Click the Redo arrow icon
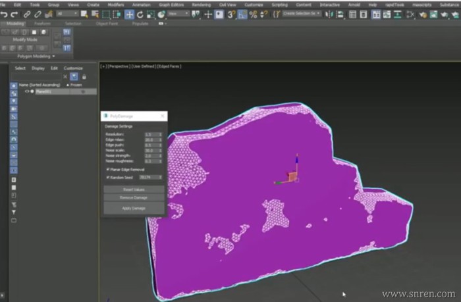Image resolution: width=461 pixels, height=302 pixels. point(14,14)
